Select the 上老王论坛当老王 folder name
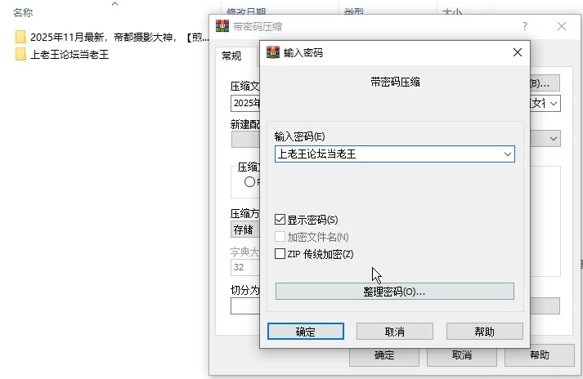 pyautogui.click(x=70, y=55)
